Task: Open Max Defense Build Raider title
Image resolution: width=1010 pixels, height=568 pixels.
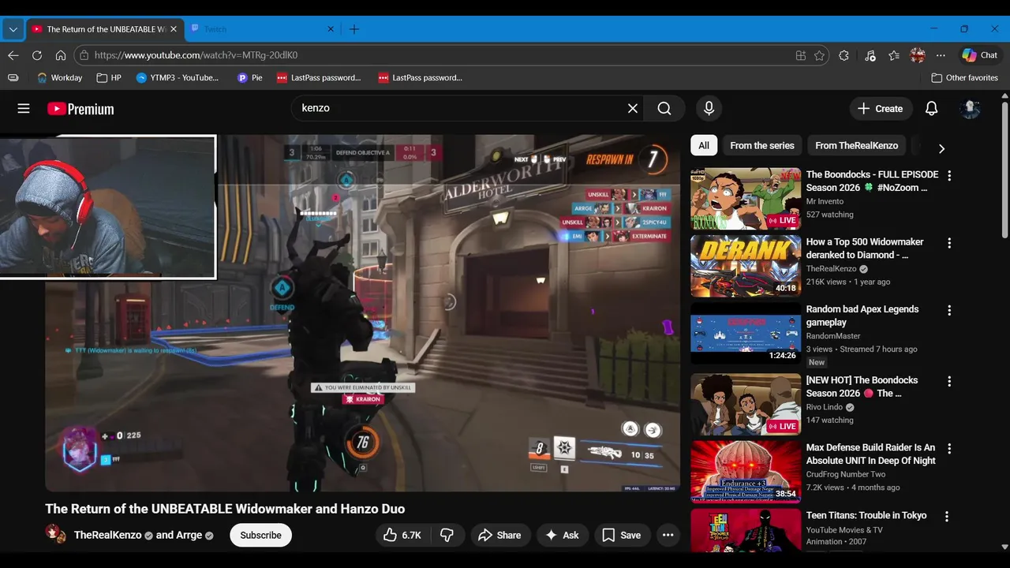Action: click(x=870, y=454)
